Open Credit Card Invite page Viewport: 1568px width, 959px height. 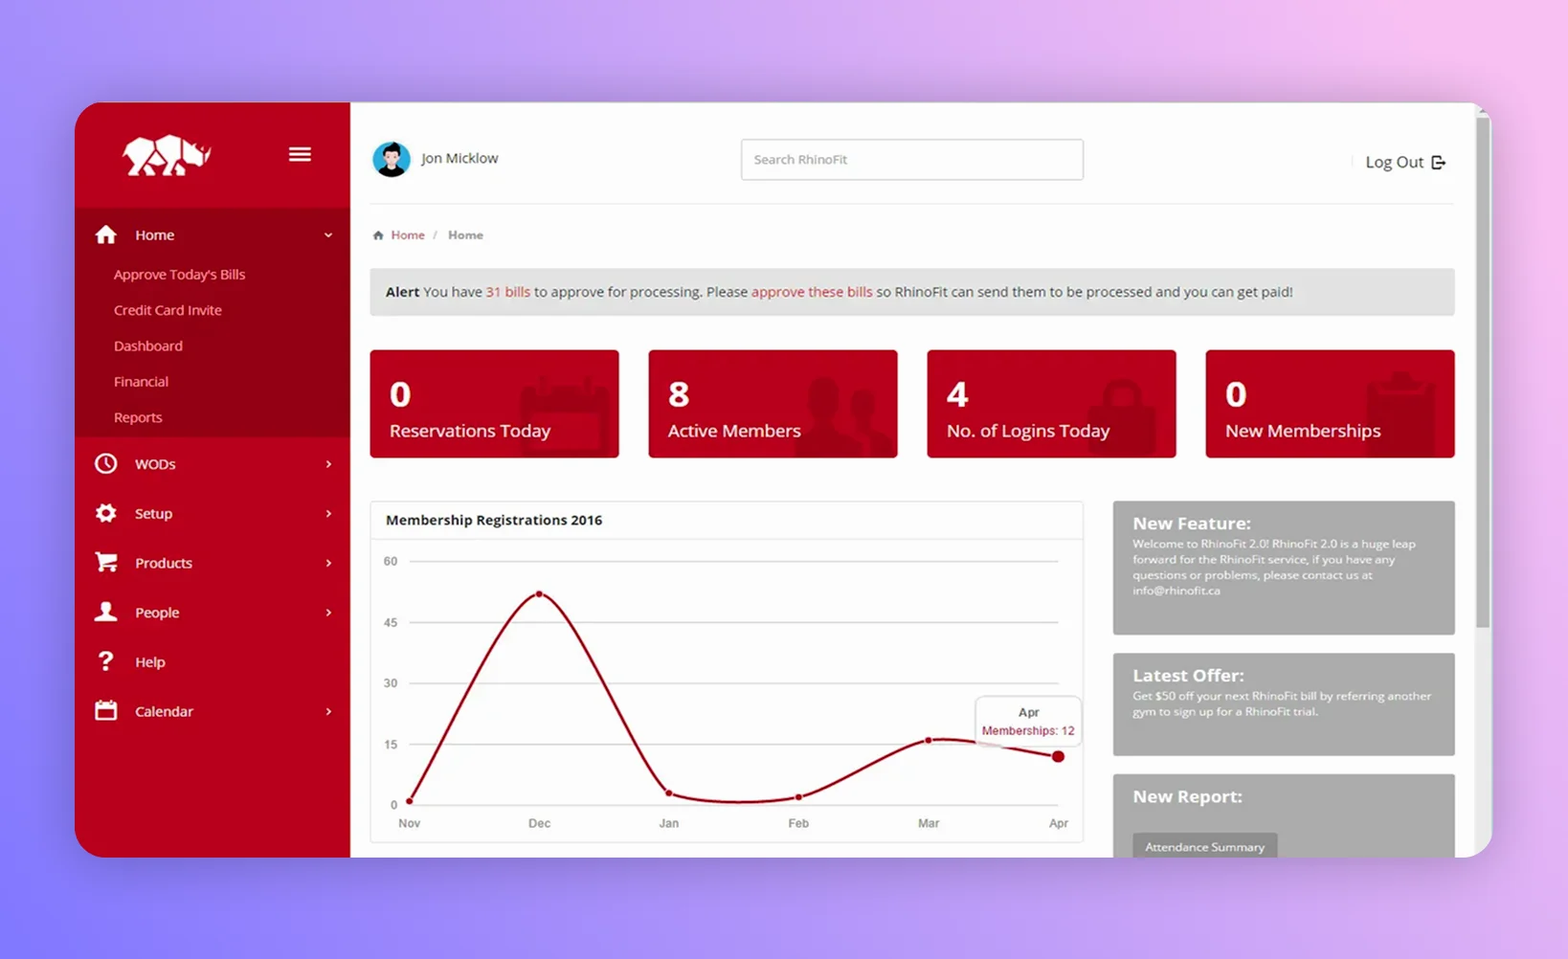pos(168,310)
